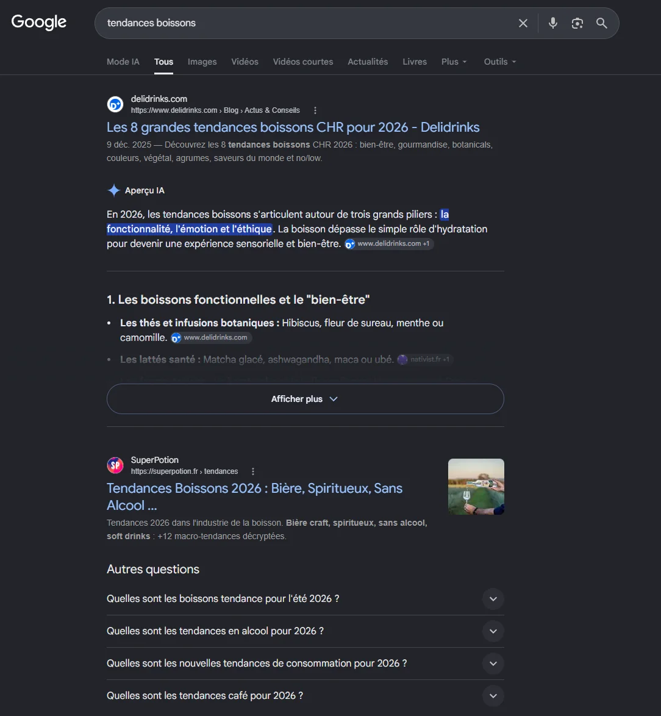This screenshot has width=661, height=716.
Task: Click the delidrinks.com breadcrumb URL
Action: click(215, 110)
